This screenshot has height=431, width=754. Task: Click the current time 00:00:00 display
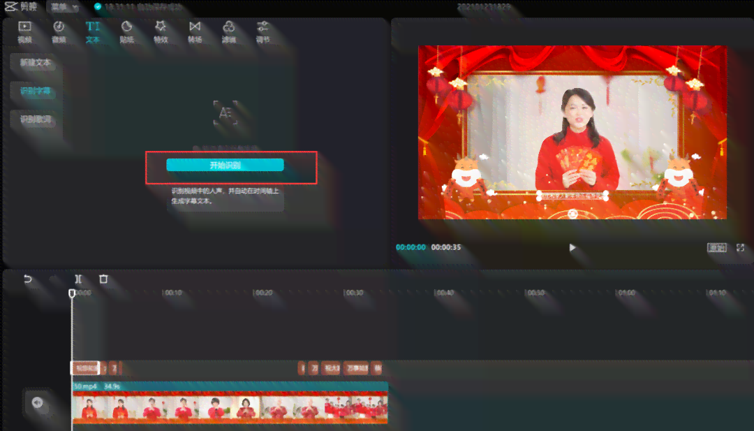[411, 247]
